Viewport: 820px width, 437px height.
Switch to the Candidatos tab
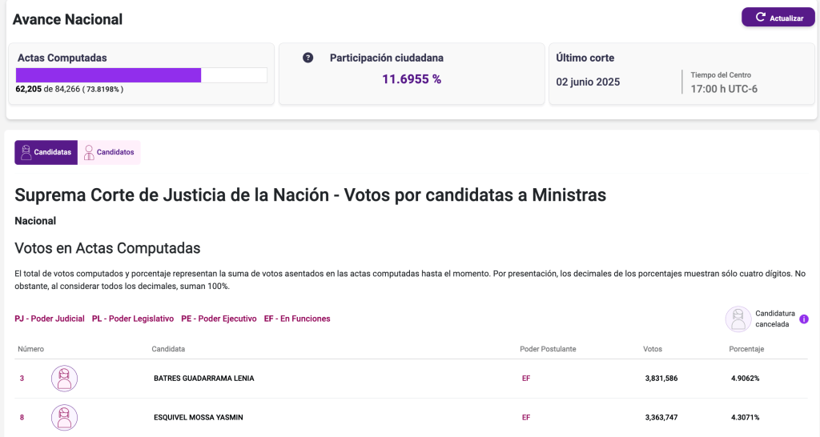coord(109,152)
